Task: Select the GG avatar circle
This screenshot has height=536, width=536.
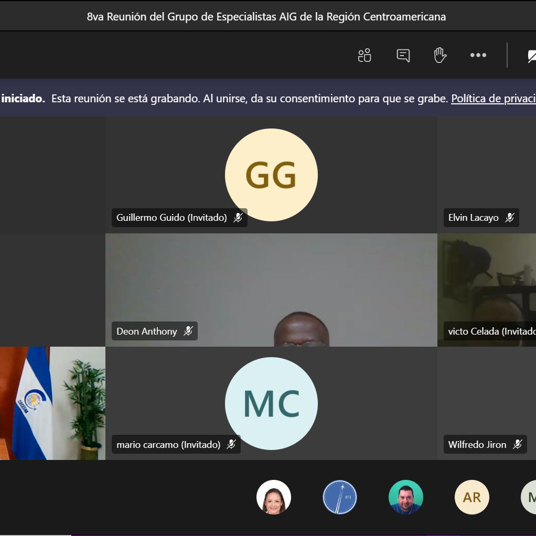Action: tap(271, 174)
